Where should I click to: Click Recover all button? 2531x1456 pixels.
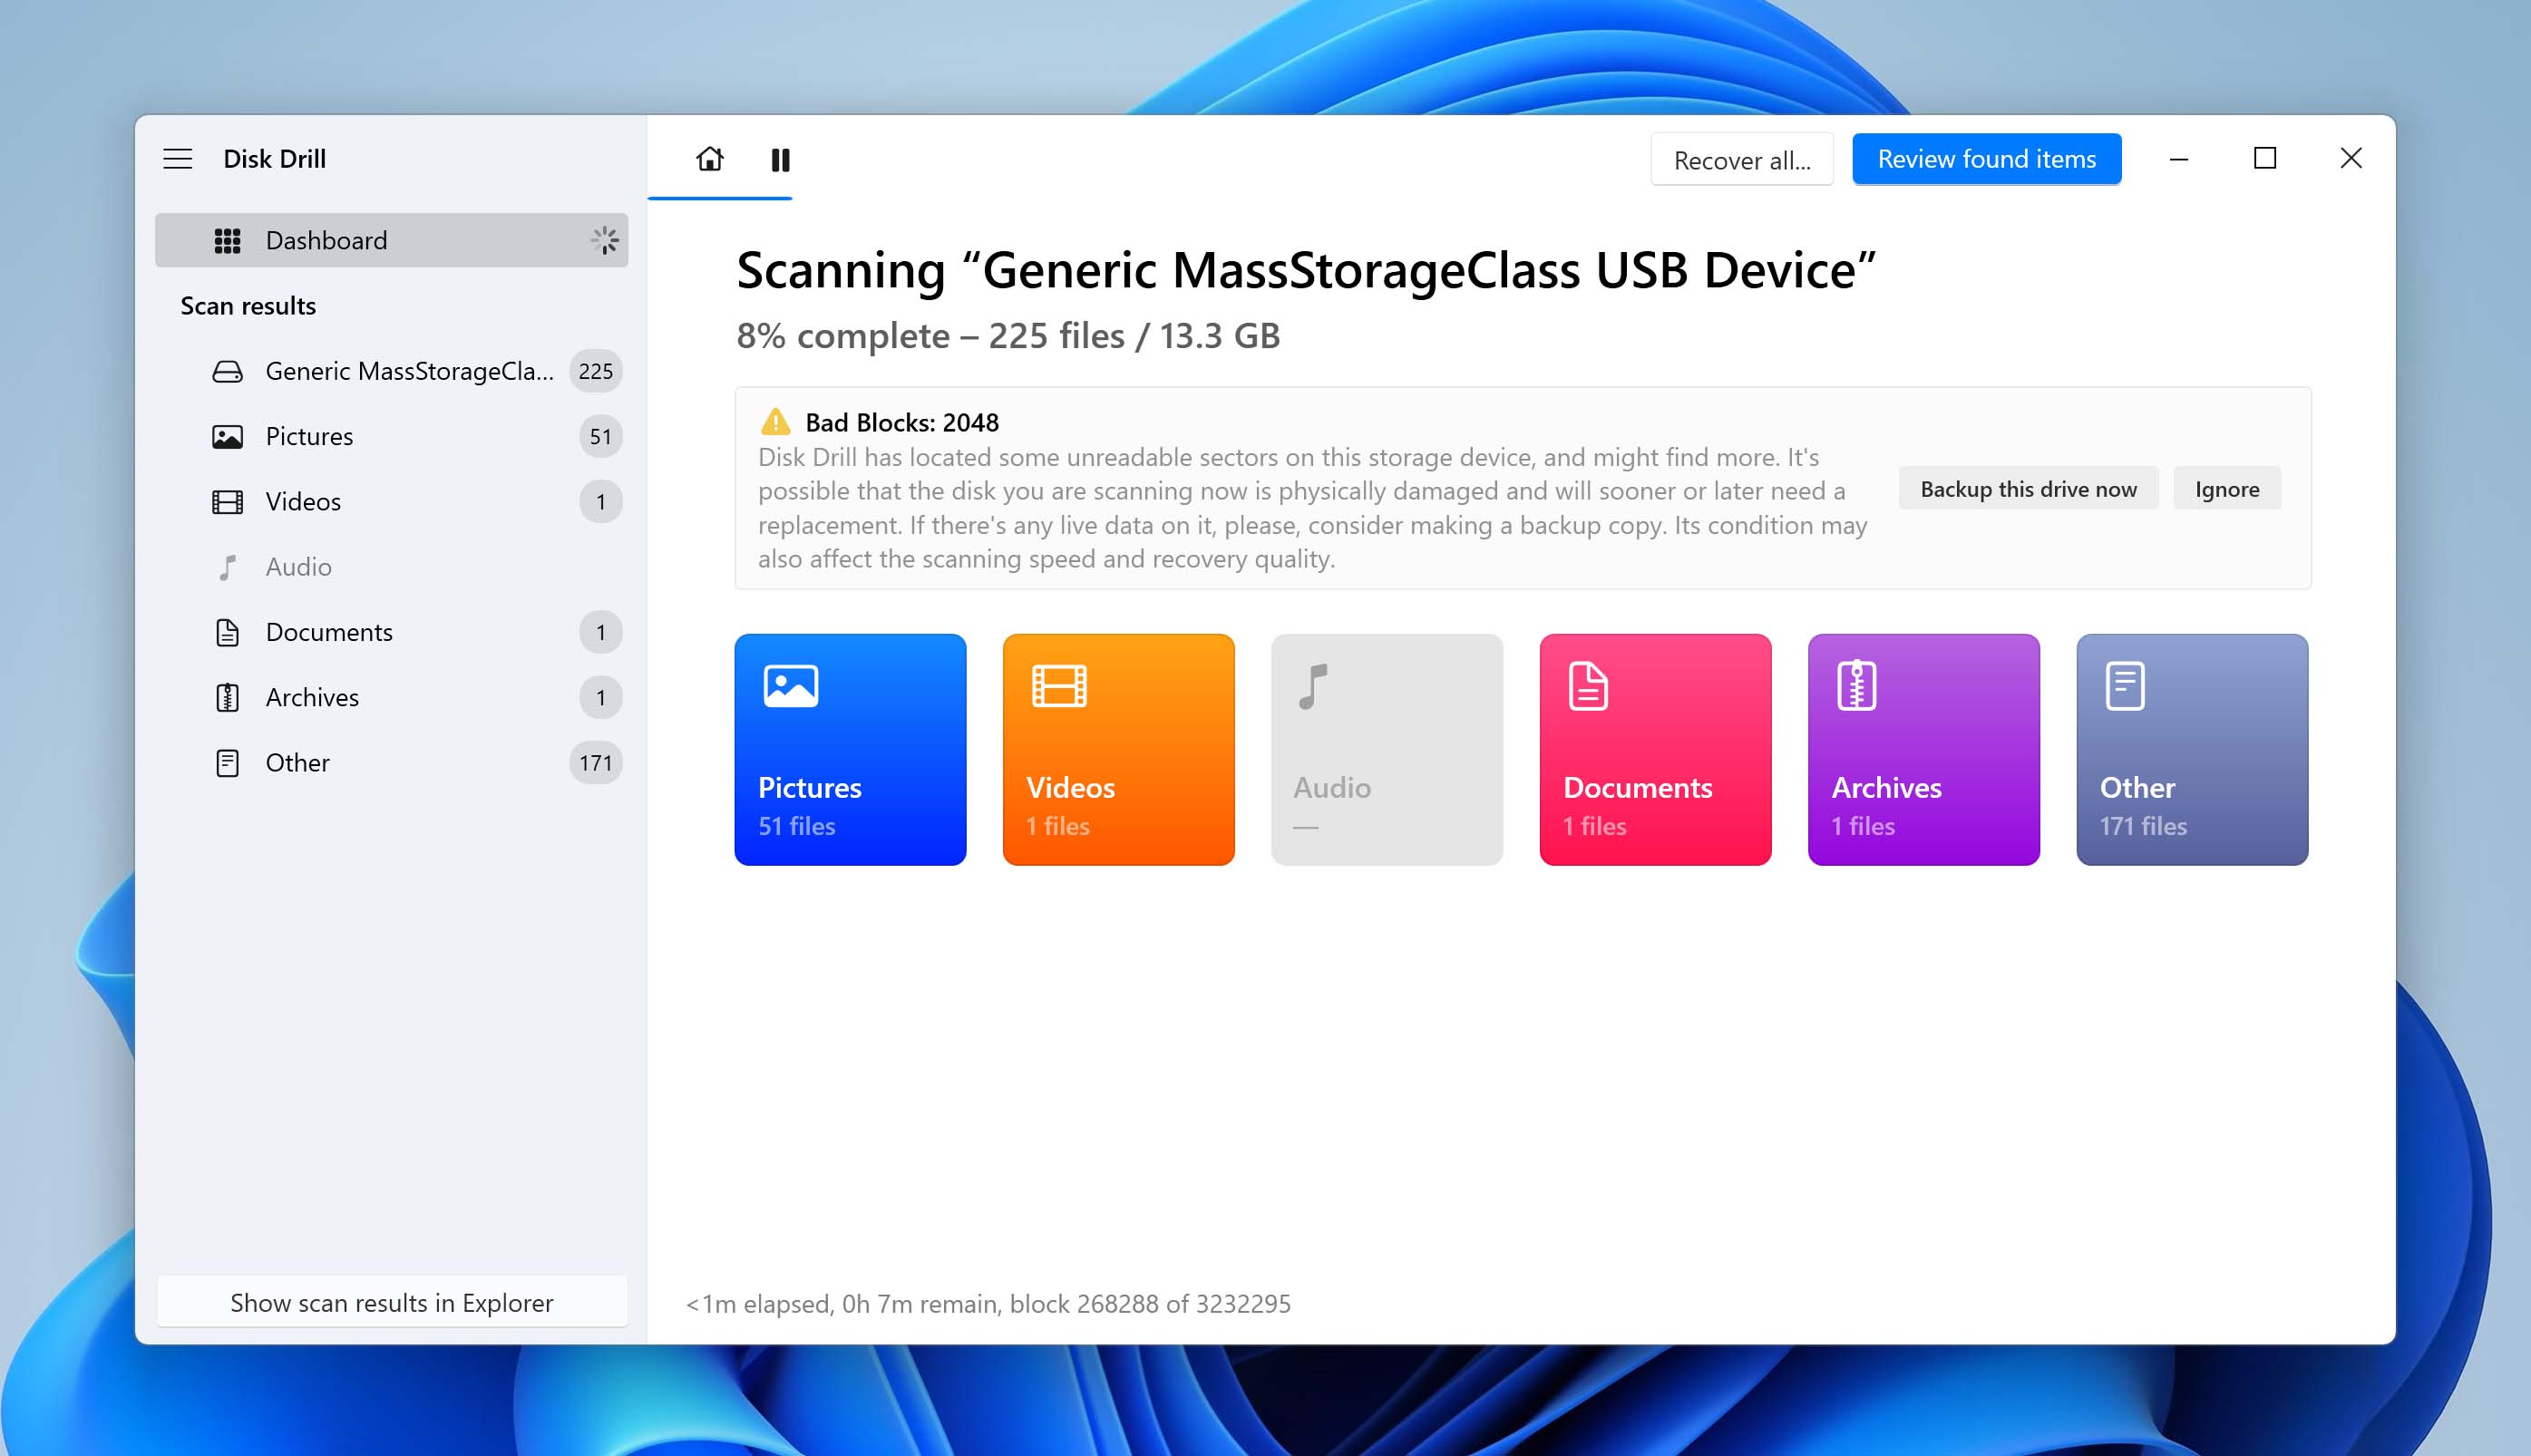1742,160
